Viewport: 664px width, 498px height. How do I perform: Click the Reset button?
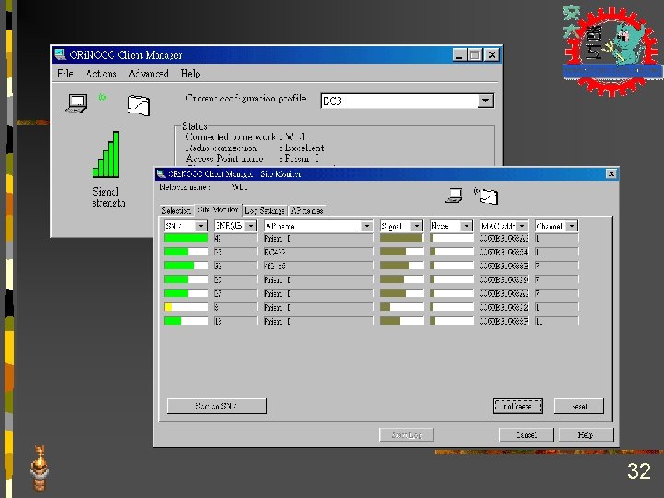click(579, 406)
